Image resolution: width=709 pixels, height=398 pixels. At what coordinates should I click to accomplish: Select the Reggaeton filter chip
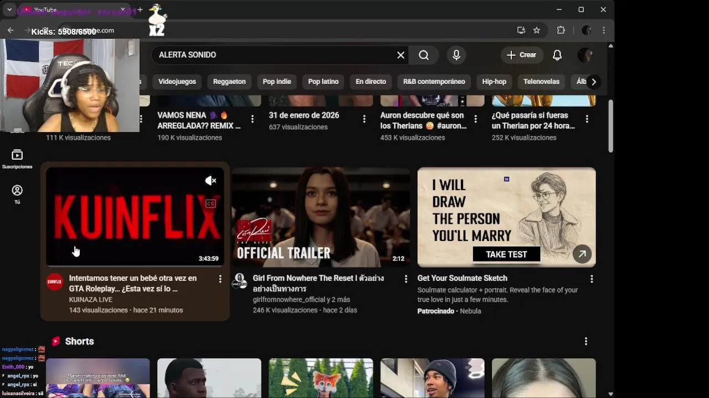(229, 81)
